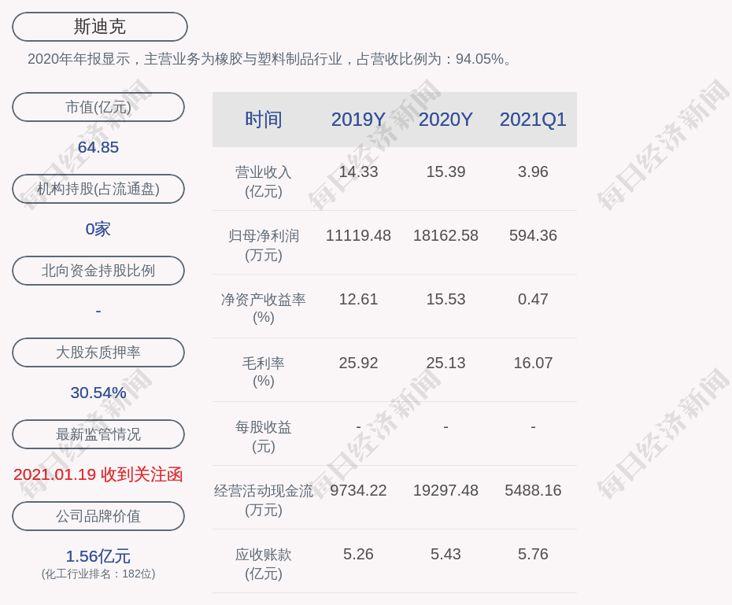Click cash flow value 9734.22

tap(359, 491)
